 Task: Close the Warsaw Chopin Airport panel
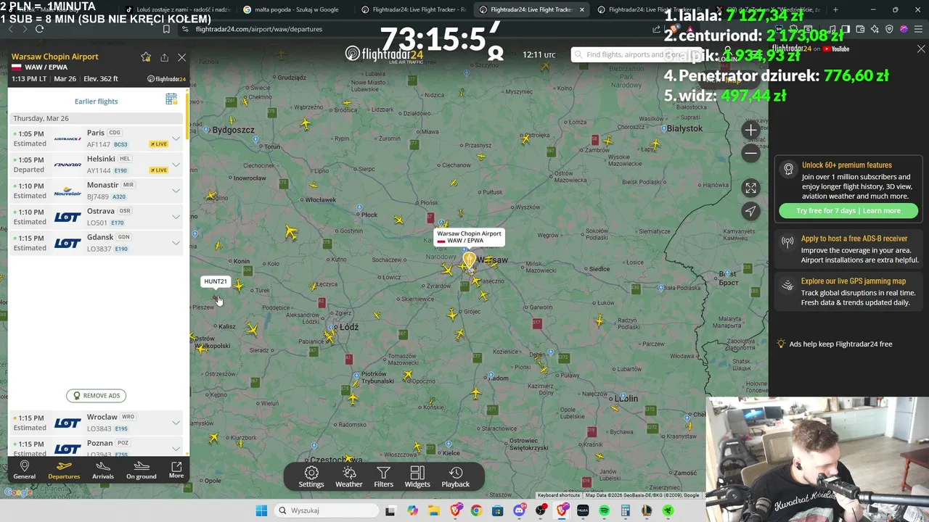pos(182,57)
